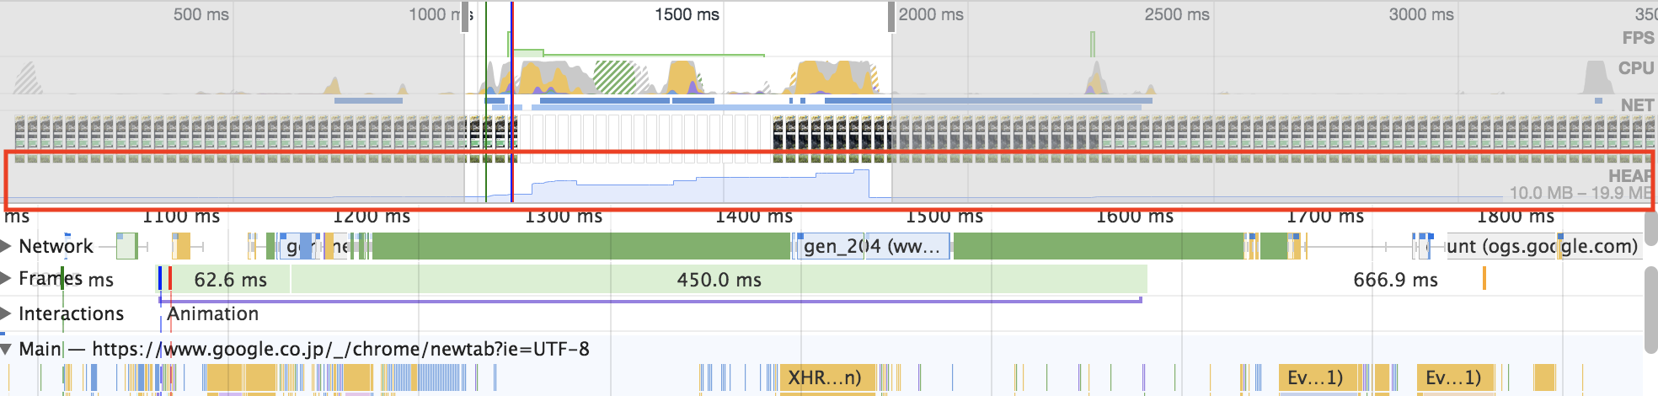Click the NET overview label
This screenshot has width=1658, height=396.
point(1637,105)
